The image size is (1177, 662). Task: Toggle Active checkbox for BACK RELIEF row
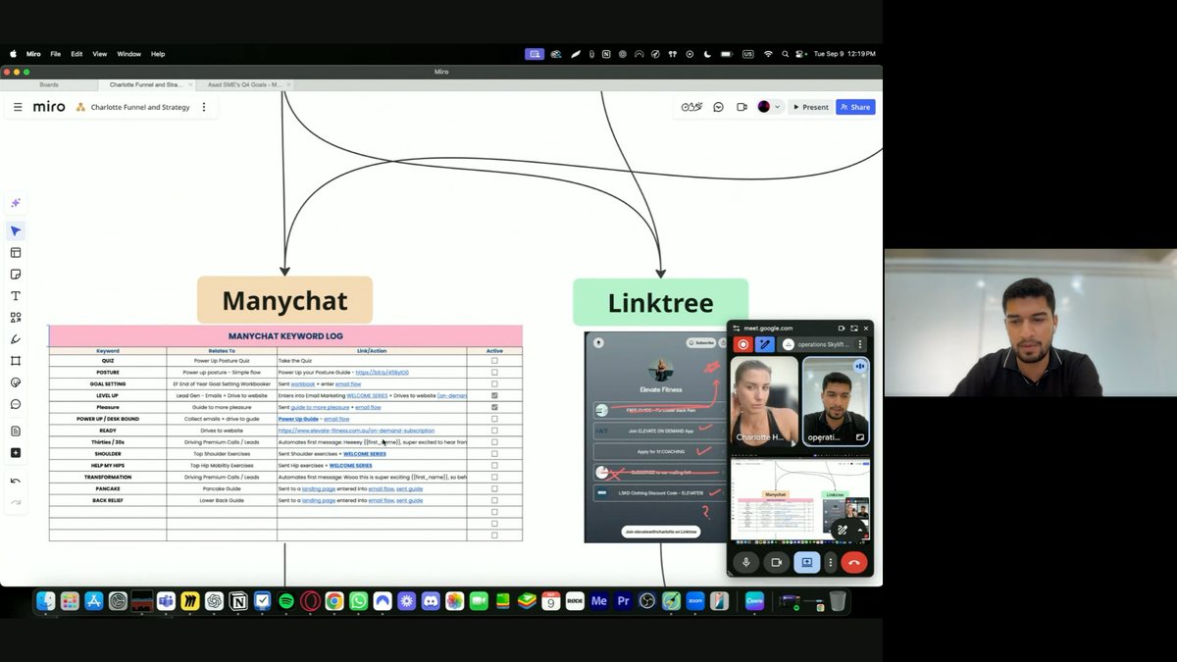click(494, 500)
